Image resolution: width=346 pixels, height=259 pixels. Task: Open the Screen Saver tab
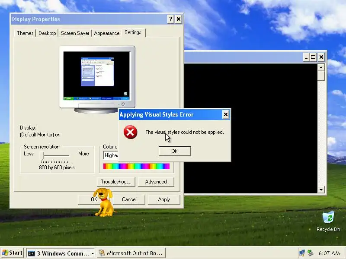(75, 33)
